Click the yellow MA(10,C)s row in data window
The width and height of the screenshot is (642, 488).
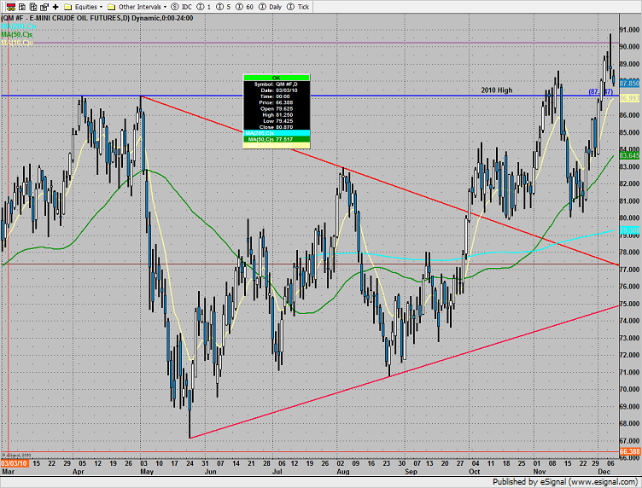point(277,146)
